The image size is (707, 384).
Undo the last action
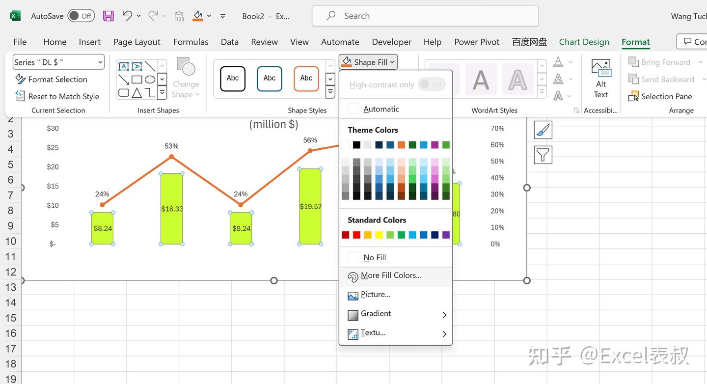127,16
